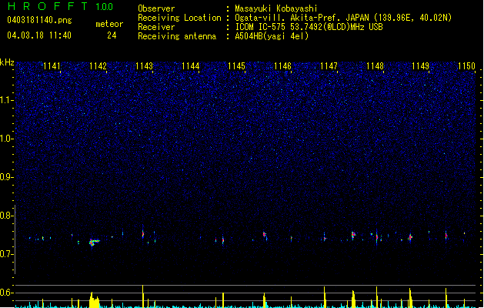Click the 0.6 kHz frequency label
Screen dimensions: 484x308
pyautogui.click(x=6, y=293)
